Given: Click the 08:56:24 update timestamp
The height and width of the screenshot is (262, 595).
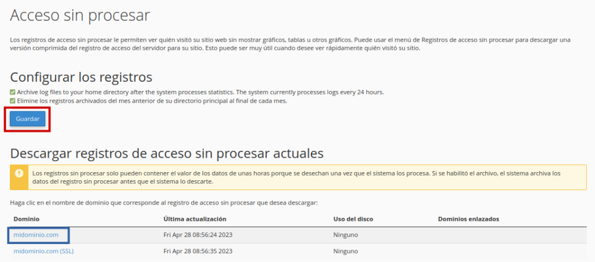Looking at the screenshot, I should (198, 235).
